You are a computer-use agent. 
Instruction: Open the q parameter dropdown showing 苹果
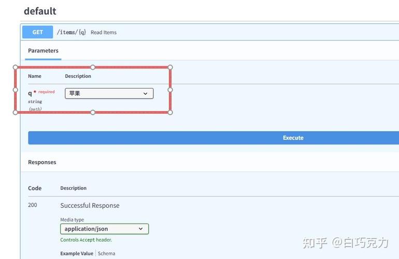[109, 93]
